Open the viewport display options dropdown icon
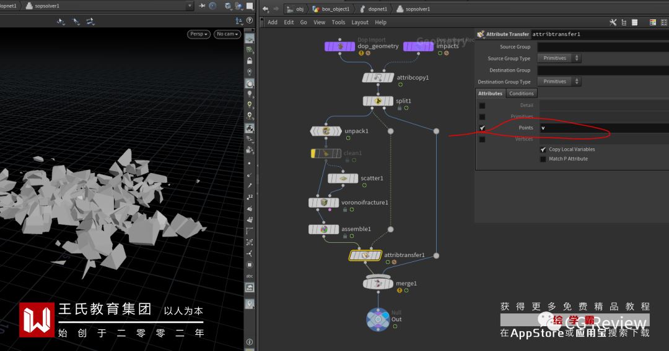669x351 pixels. coord(239,20)
